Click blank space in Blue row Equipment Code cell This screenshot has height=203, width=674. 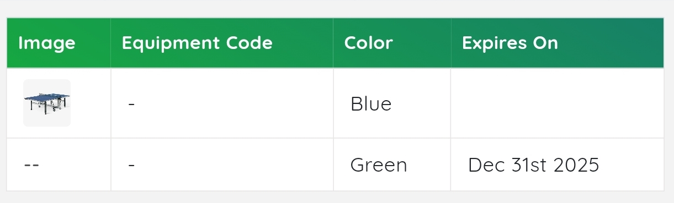click(x=232, y=103)
